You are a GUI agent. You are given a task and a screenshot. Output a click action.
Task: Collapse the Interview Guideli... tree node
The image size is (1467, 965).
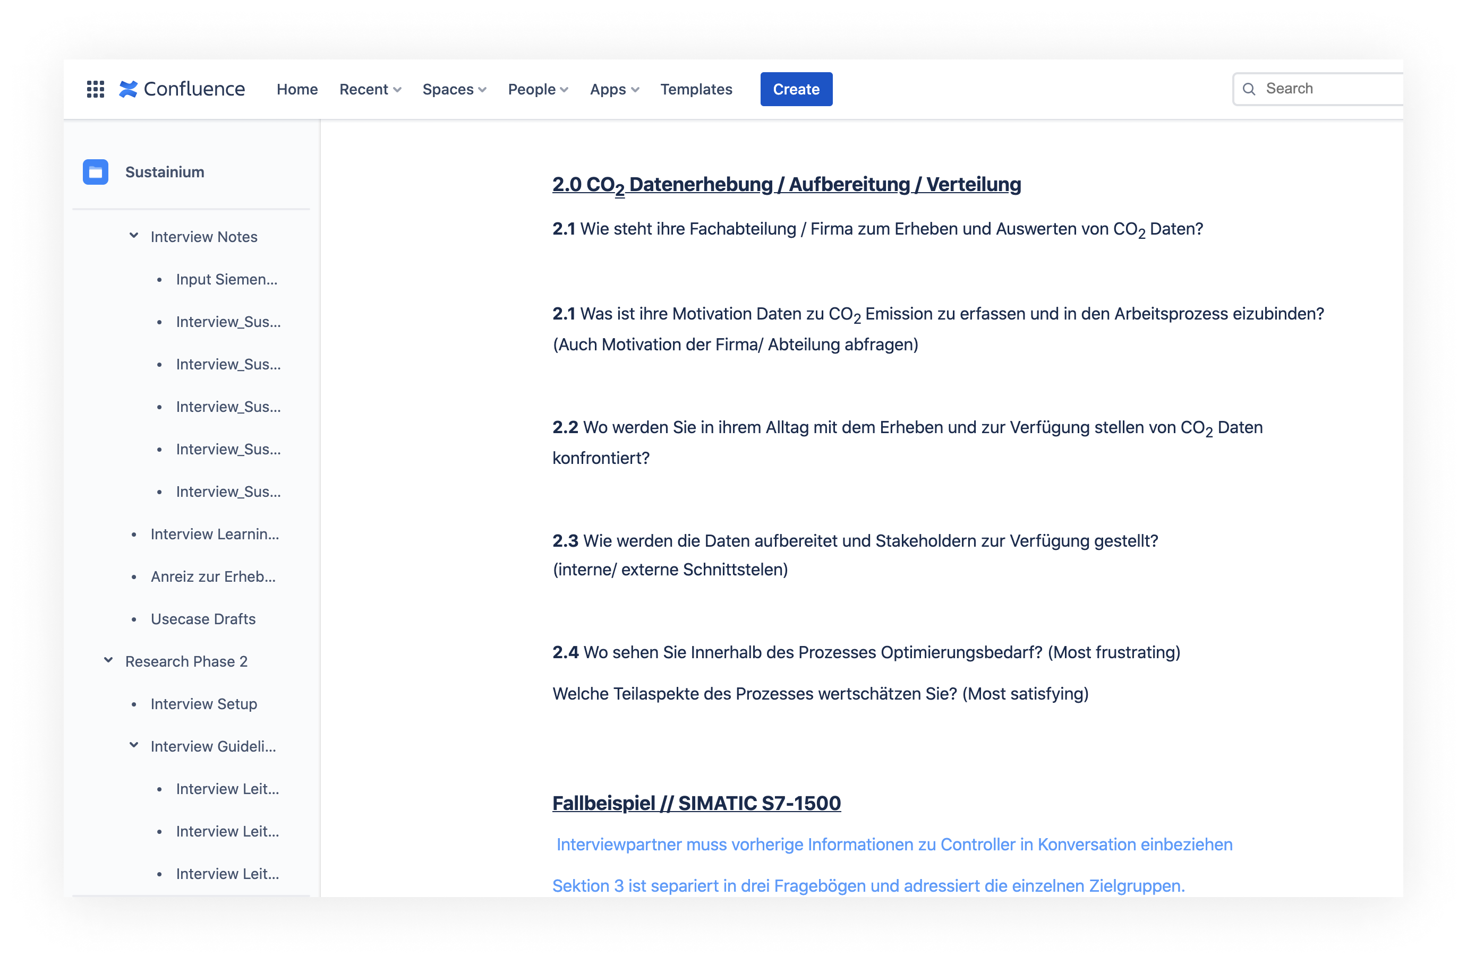[x=134, y=745]
